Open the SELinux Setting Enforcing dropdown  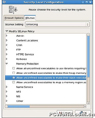tap(57, 24)
